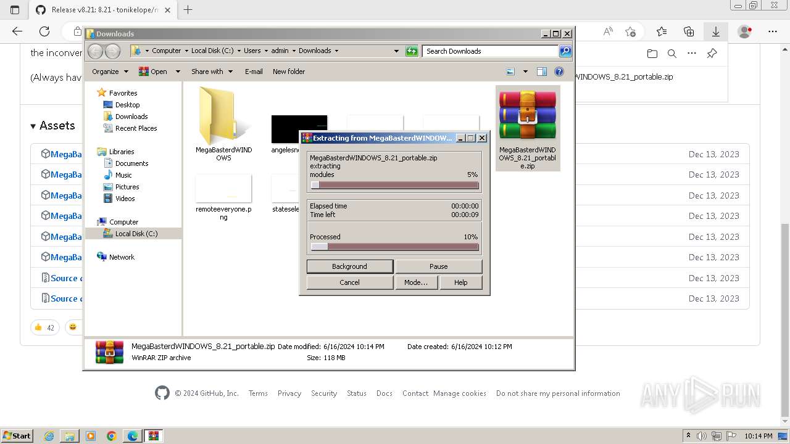Open Pictures library in navigation pane
Viewport: 790px width, 444px height.
[127, 187]
